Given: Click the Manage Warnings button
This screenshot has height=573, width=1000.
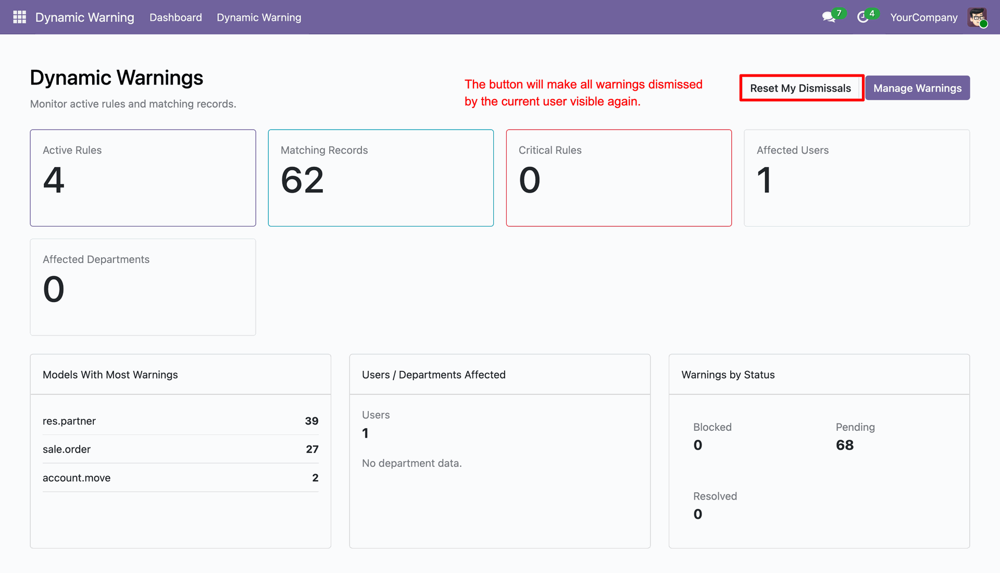Looking at the screenshot, I should point(917,88).
